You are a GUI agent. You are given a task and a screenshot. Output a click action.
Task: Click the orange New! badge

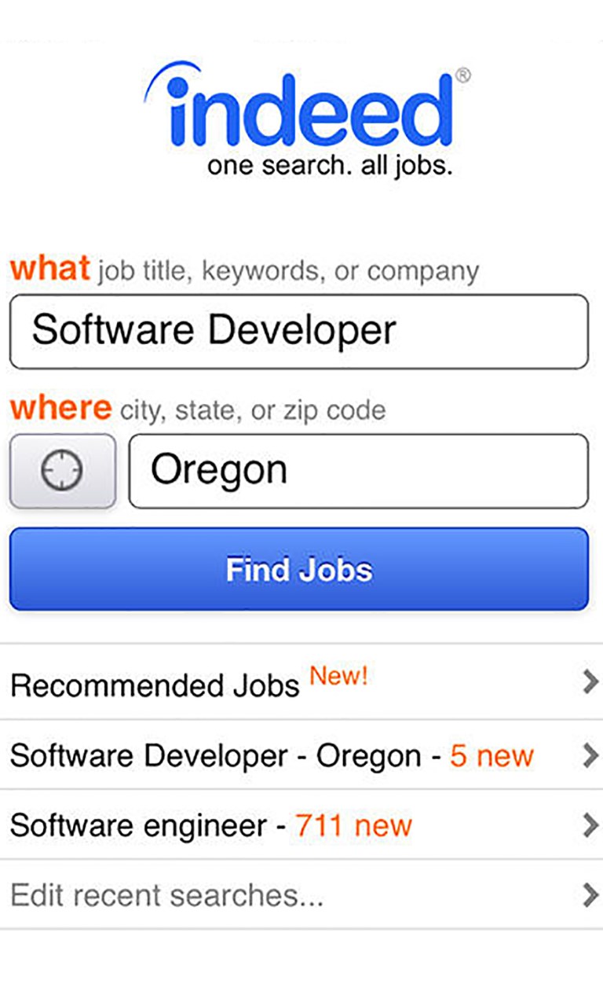pos(338,676)
